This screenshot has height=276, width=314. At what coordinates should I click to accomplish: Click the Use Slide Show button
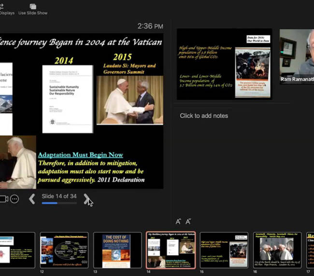click(x=33, y=9)
